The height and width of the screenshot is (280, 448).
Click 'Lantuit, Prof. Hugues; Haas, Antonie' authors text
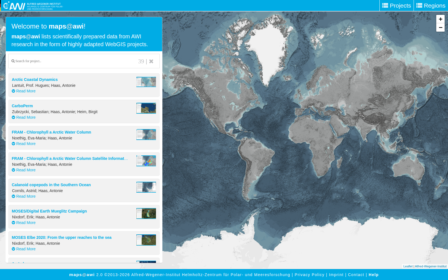[x=44, y=85]
